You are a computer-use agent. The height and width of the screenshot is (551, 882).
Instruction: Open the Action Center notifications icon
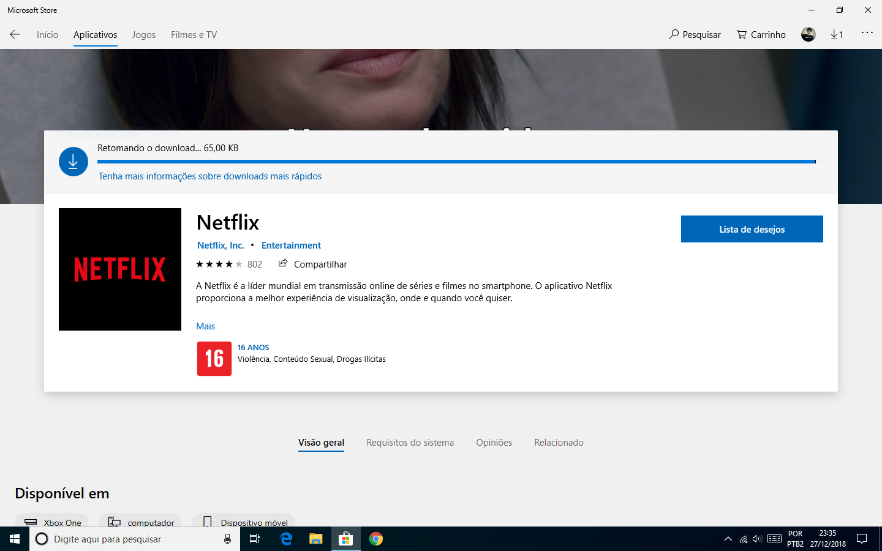coord(862,539)
